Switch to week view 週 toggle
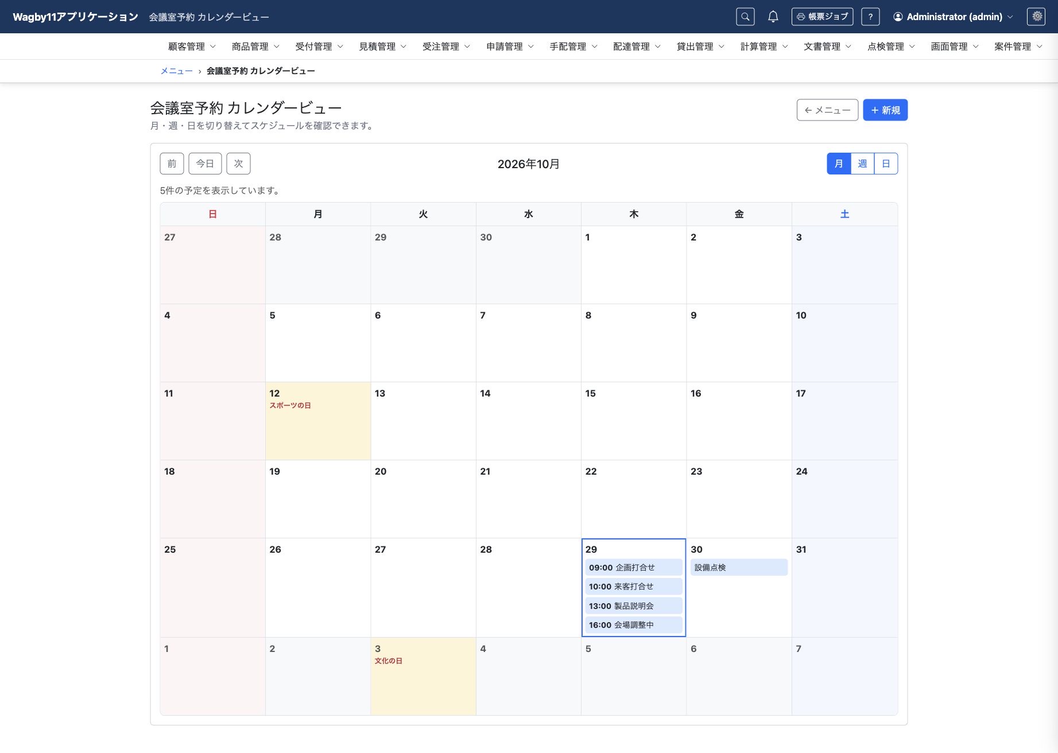The height and width of the screenshot is (753, 1058). click(x=862, y=164)
